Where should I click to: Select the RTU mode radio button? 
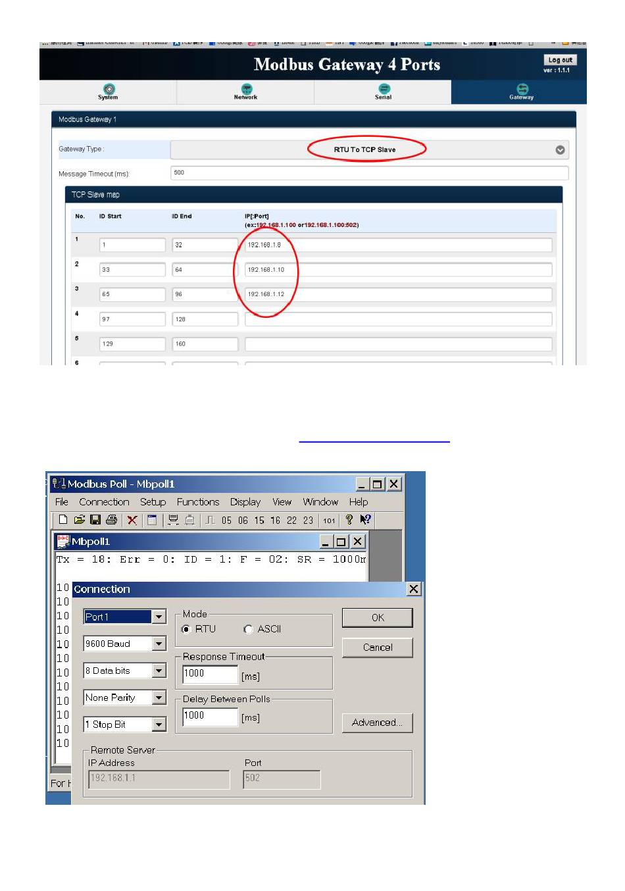[187, 629]
